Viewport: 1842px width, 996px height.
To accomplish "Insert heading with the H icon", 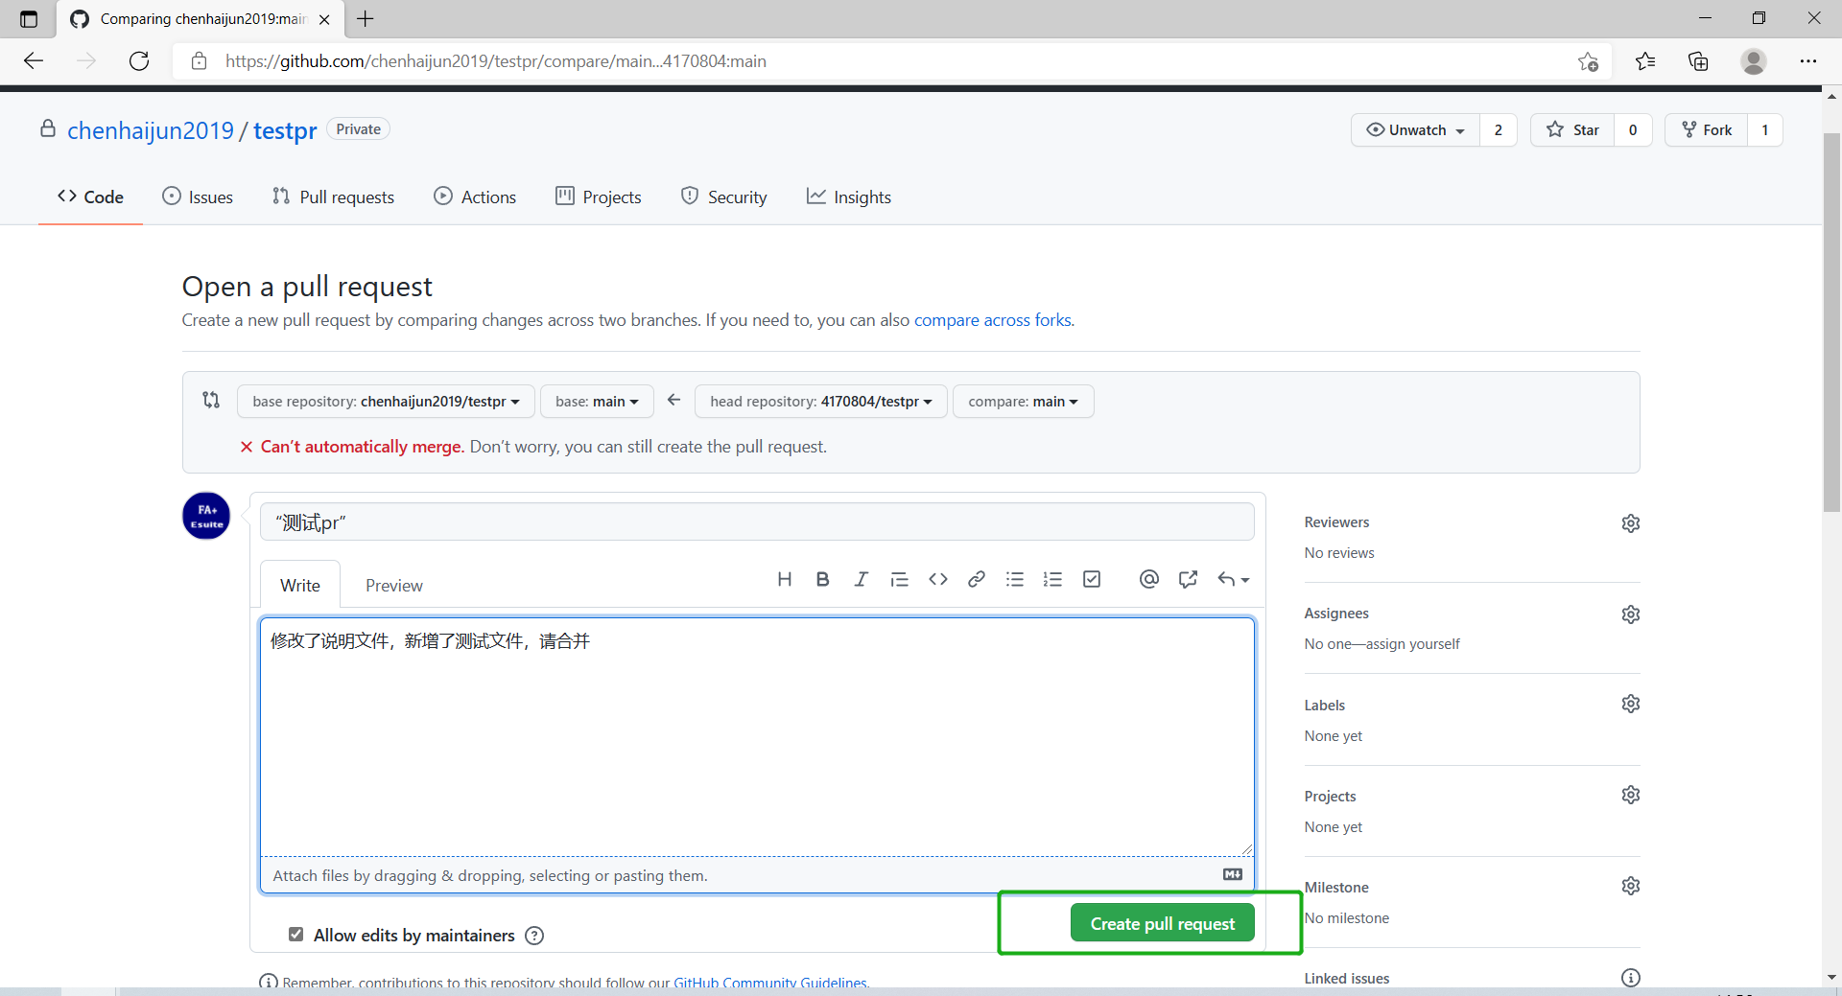I will (x=784, y=579).
